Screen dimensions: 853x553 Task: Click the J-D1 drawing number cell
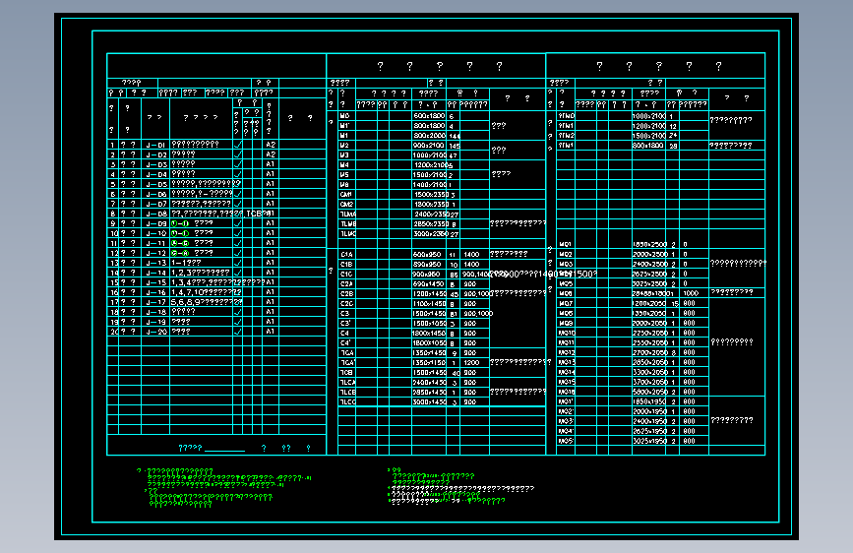(x=155, y=146)
